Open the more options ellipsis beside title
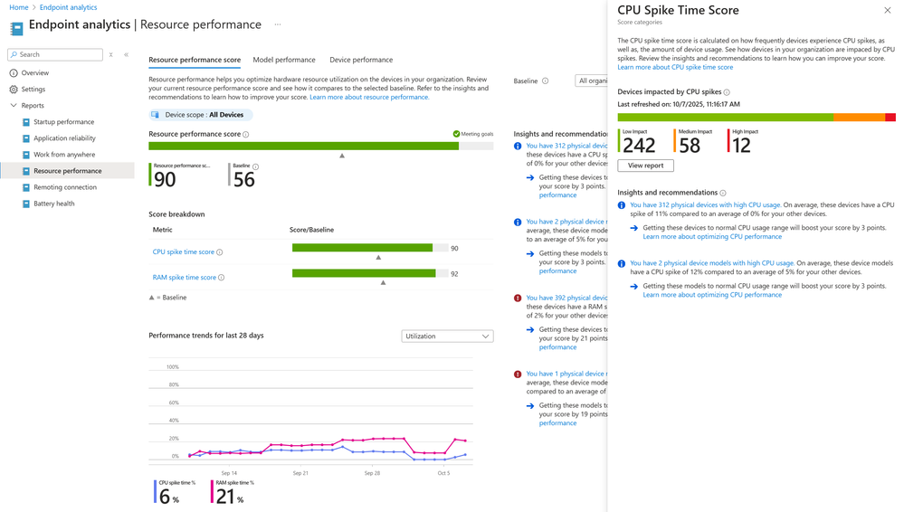 click(278, 24)
